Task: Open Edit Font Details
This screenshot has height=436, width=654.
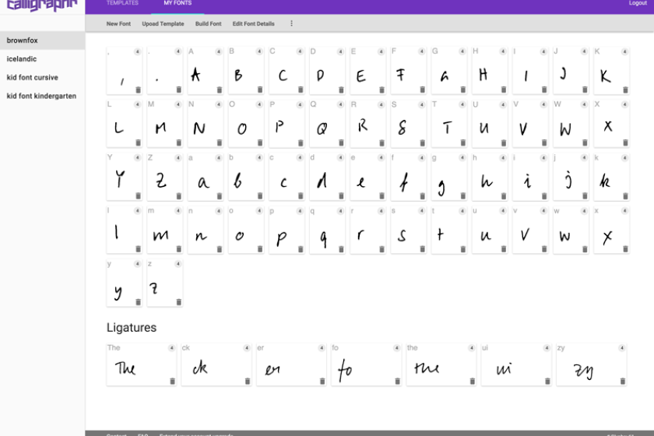Action: tap(254, 24)
